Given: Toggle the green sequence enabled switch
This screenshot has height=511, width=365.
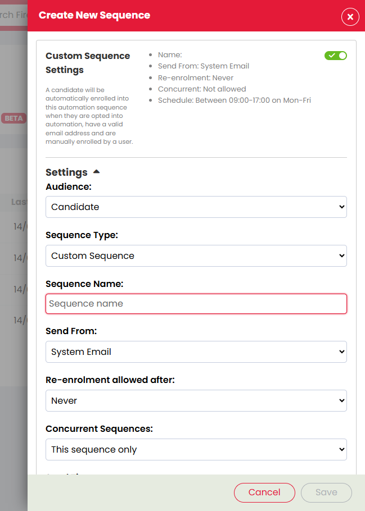Looking at the screenshot, I should pyautogui.click(x=335, y=56).
